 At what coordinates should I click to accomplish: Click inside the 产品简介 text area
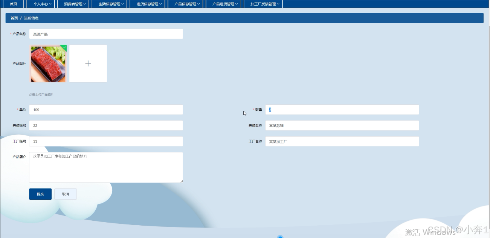106,167
